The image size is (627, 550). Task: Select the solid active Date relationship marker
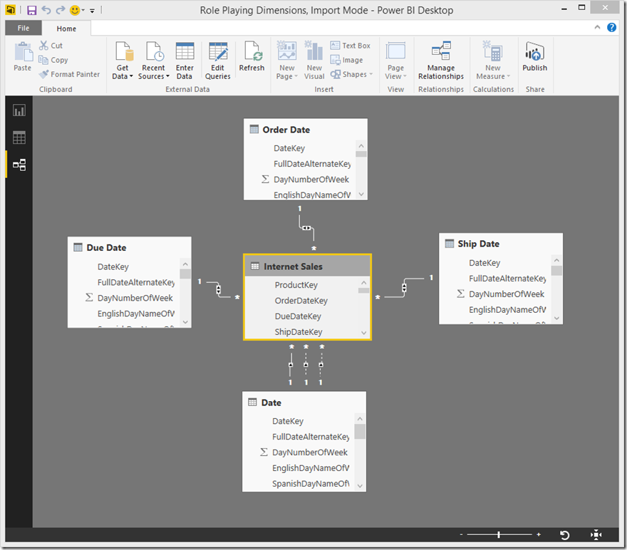coord(291,365)
